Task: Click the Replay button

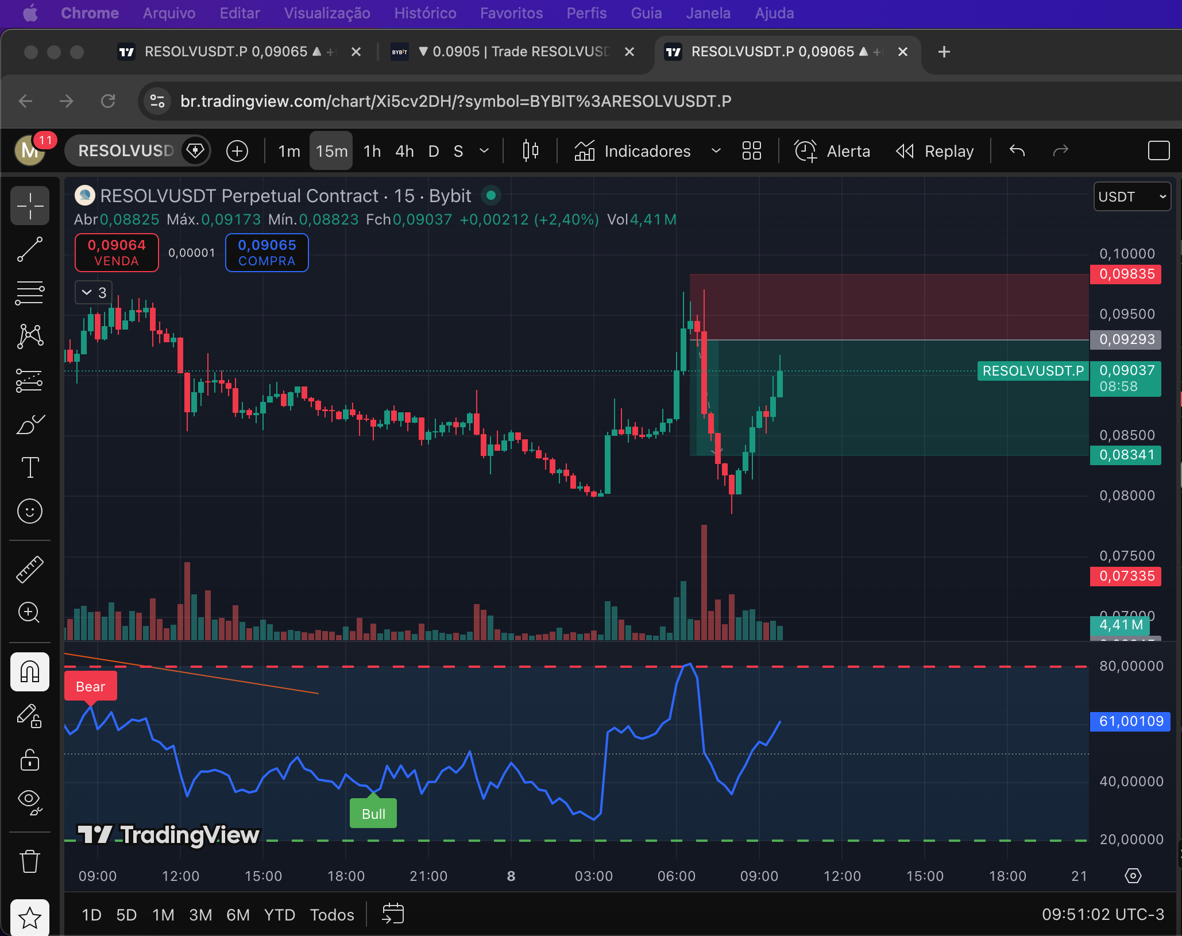Action: coord(935,151)
